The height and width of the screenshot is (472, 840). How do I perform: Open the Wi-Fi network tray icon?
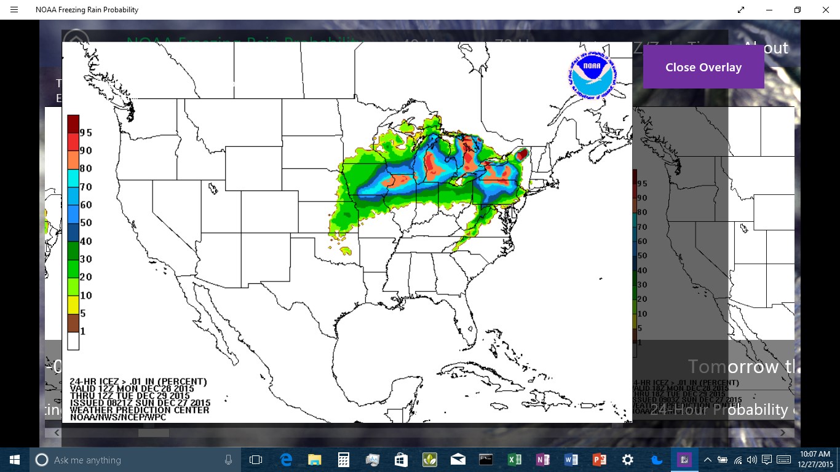click(737, 460)
